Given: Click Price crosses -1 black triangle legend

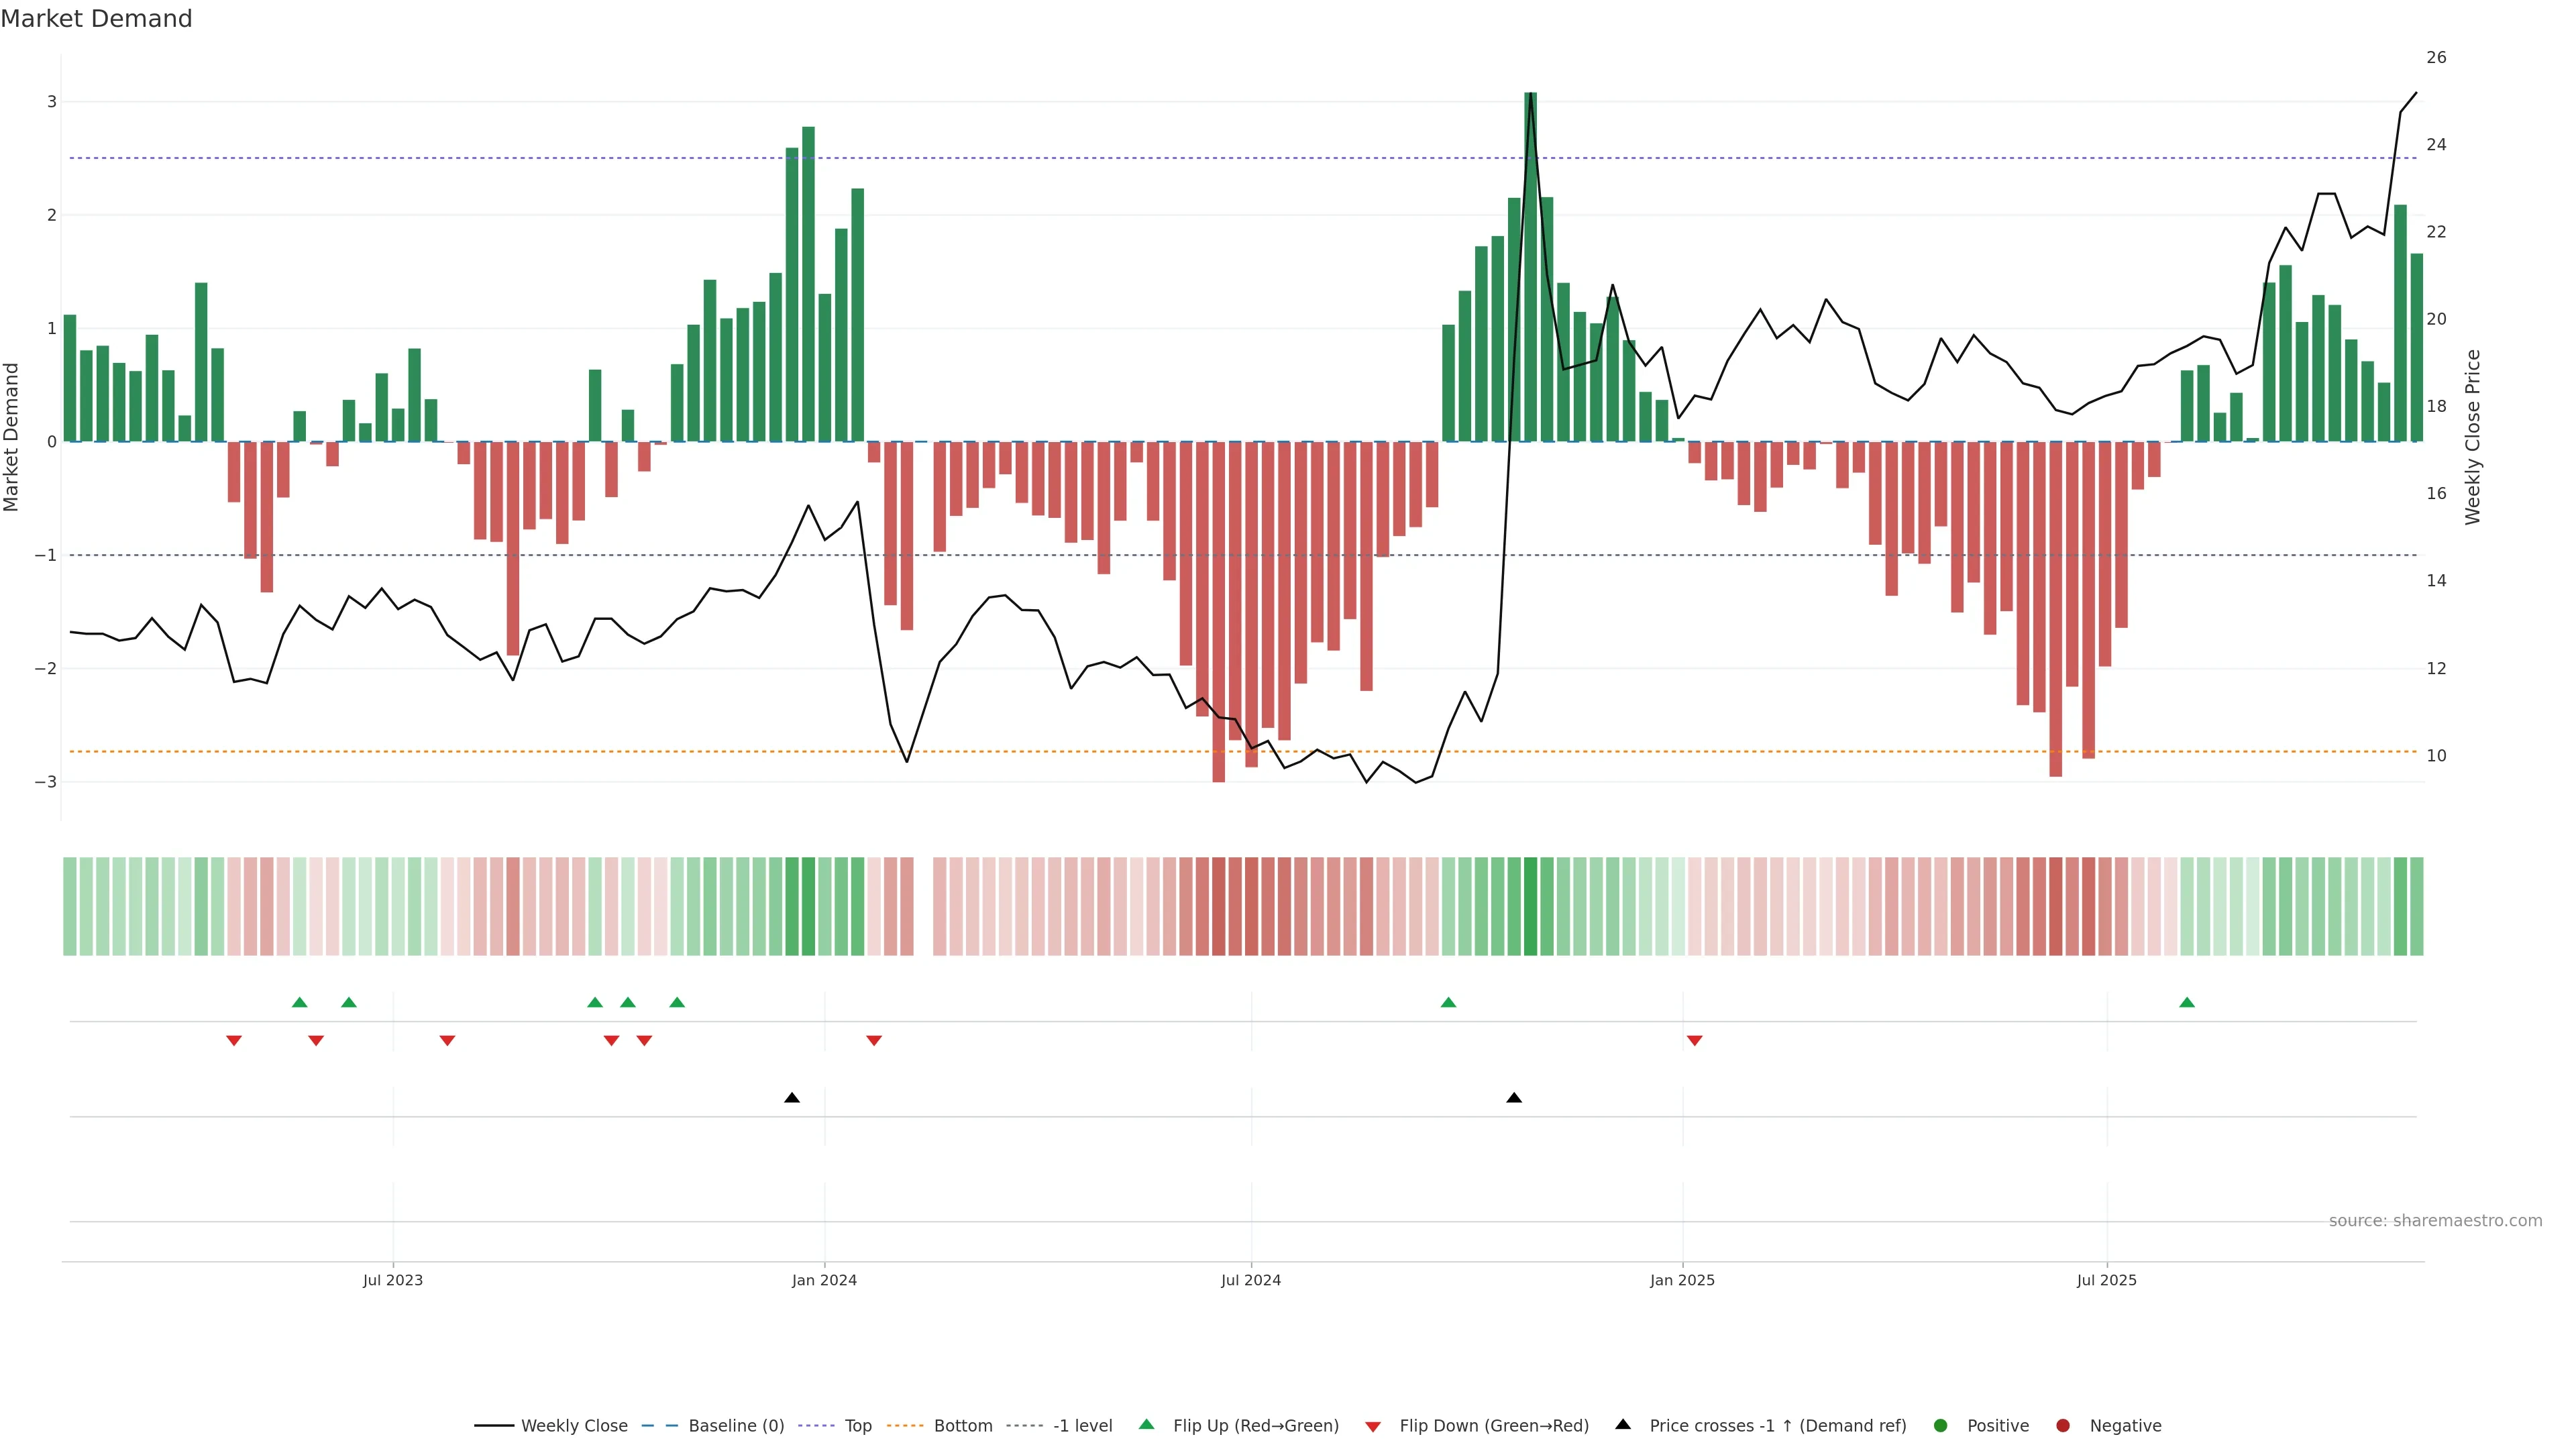Looking at the screenshot, I should tap(1623, 1424).
